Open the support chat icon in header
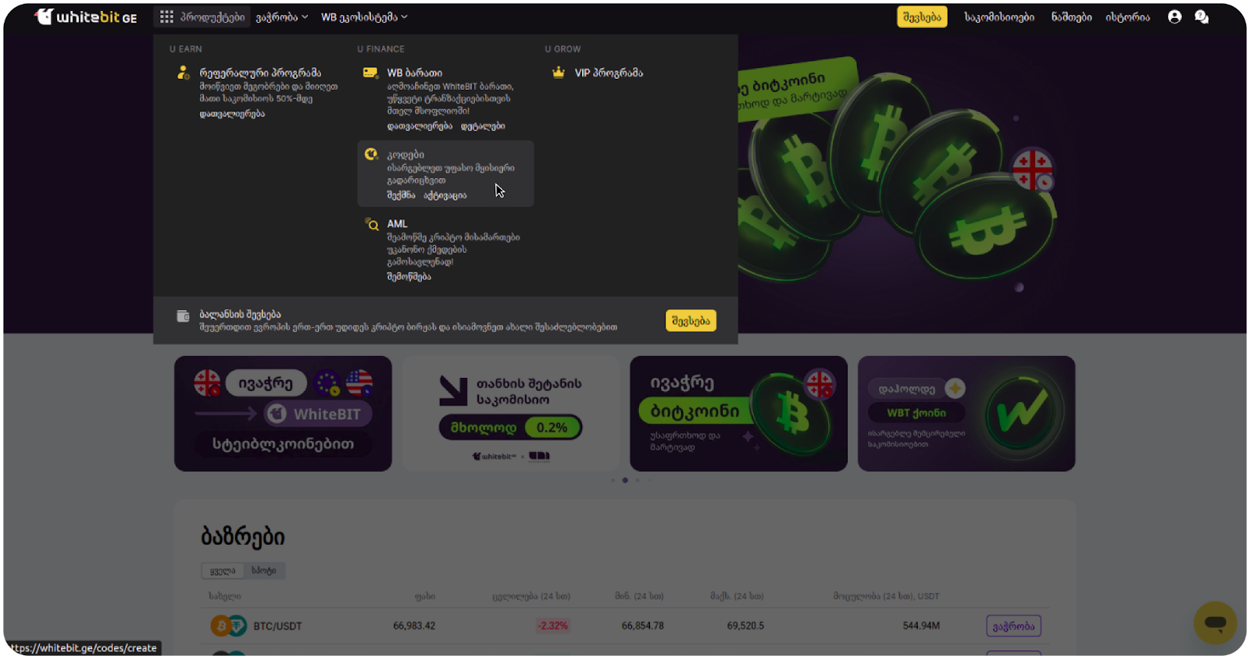 tap(1202, 16)
